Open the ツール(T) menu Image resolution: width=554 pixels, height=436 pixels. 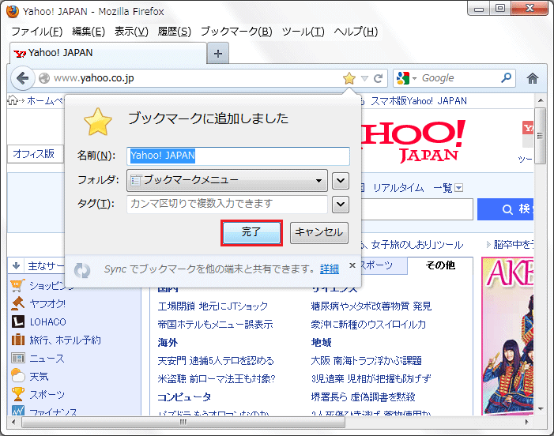[x=303, y=32]
